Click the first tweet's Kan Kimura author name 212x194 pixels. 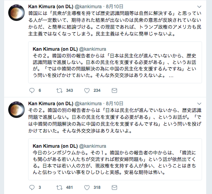point(51,7)
